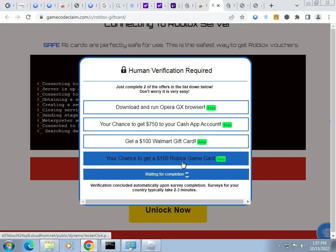The image size is (336, 252).
Task: Choose the Download and run Opera GX offer
Action: tap(166, 107)
